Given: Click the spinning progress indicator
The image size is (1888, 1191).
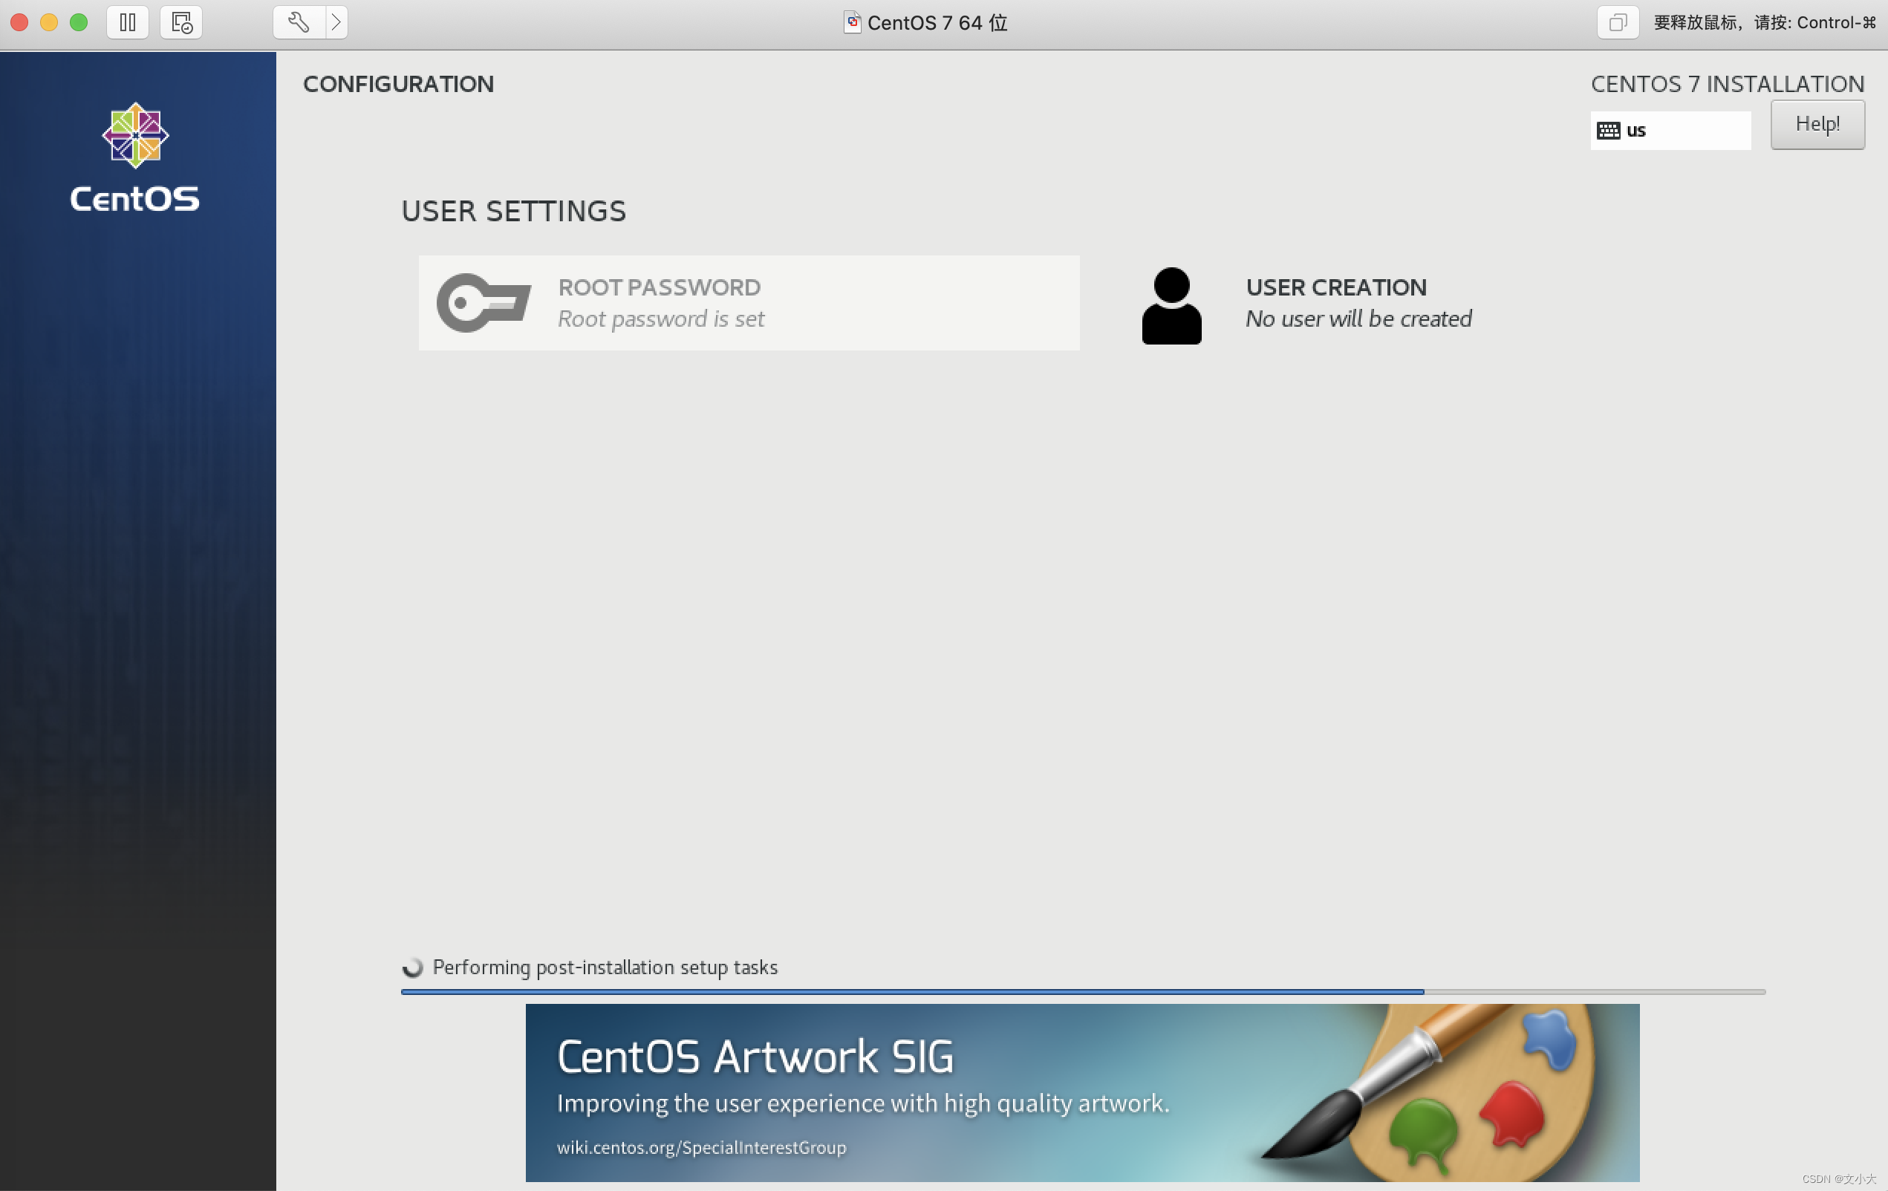Looking at the screenshot, I should coord(412,968).
